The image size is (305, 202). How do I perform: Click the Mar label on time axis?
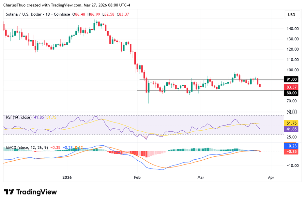pyautogui.click(x=202, y=178)
